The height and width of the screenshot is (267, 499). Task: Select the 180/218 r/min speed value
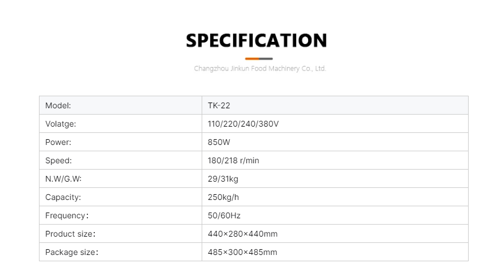[x=233, y=160]
